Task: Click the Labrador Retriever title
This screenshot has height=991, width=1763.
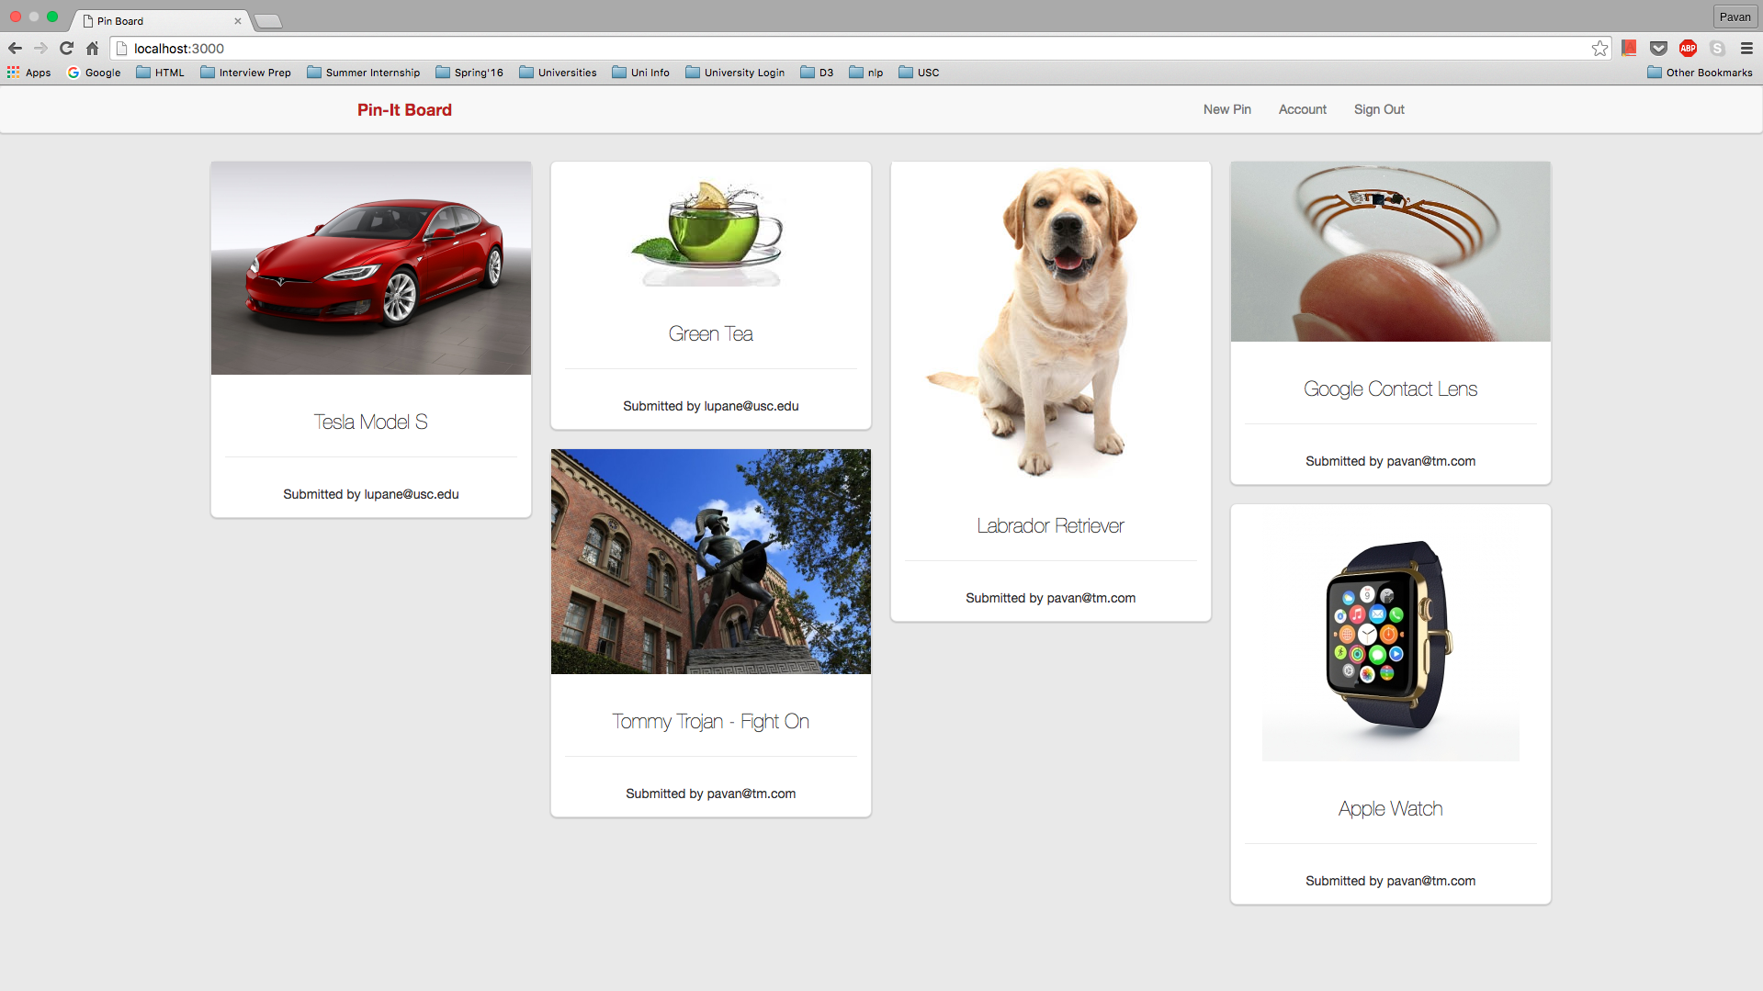Action: 1051,525
